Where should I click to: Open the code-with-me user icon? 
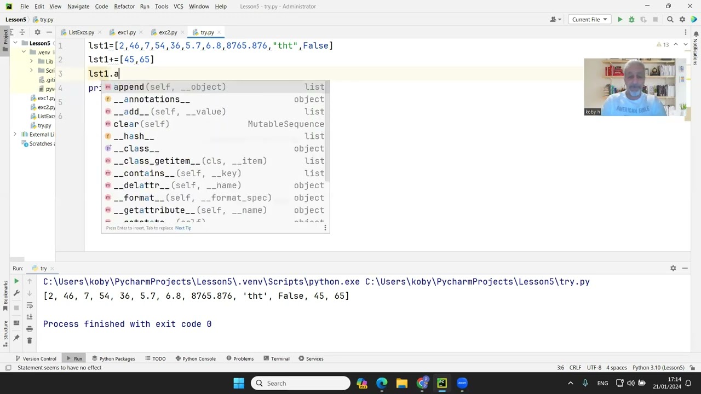555,20
